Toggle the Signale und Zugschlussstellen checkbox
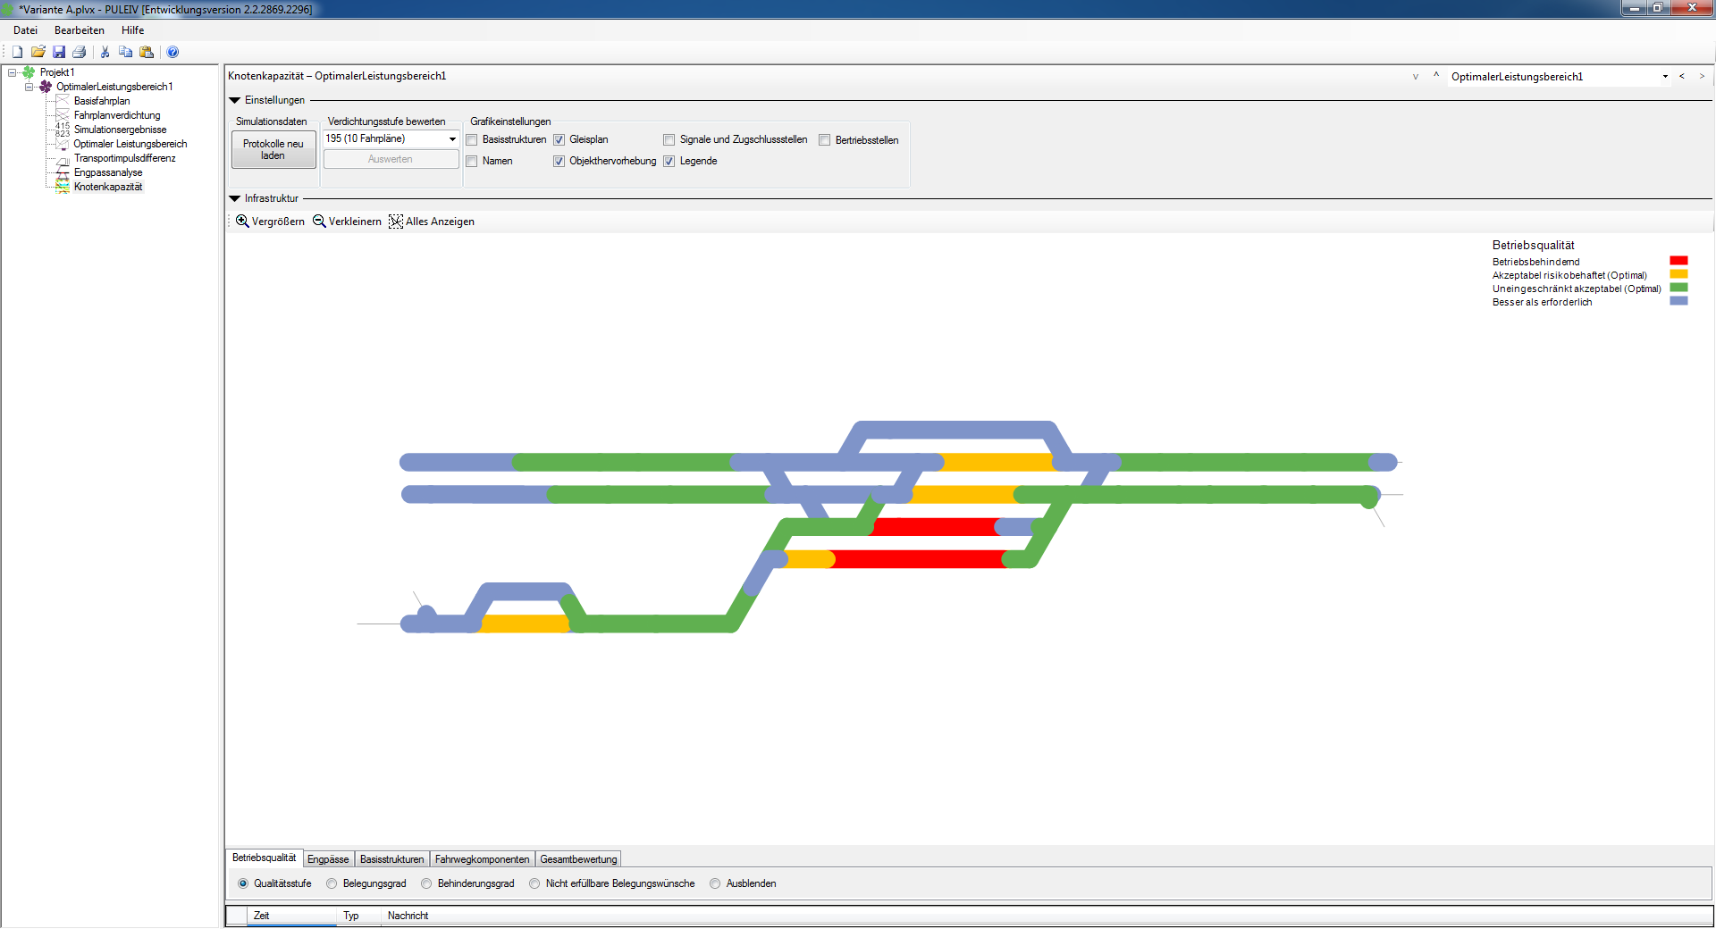The height and width of the screenshot is (929, 1716). click(669, 140)
